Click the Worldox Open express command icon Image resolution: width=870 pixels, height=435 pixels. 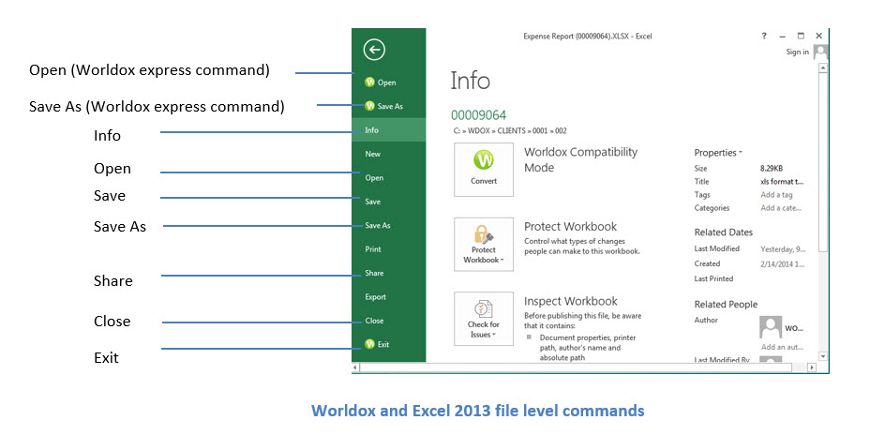(370, 82)
